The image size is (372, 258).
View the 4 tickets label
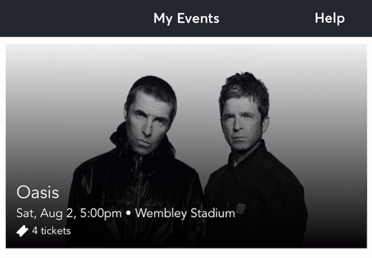pos(51,231)
